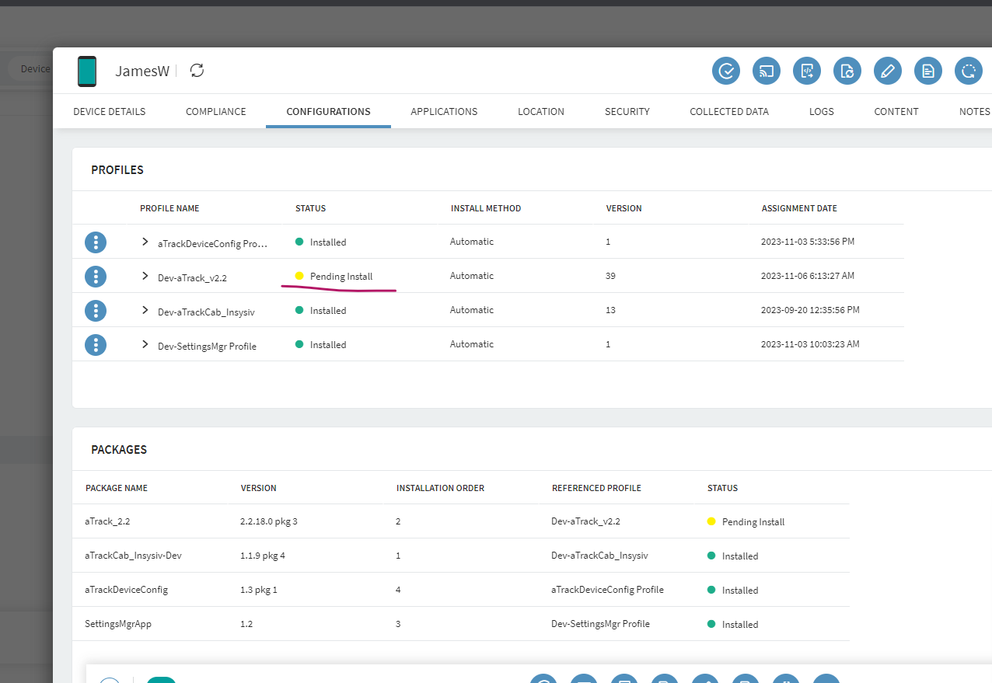The width and height of the screenshot is (992, 683).
Task: Expand the Dev-aTrackCab_Insysiv profile row
Action: pyautogui.click(x=145, y=310)
